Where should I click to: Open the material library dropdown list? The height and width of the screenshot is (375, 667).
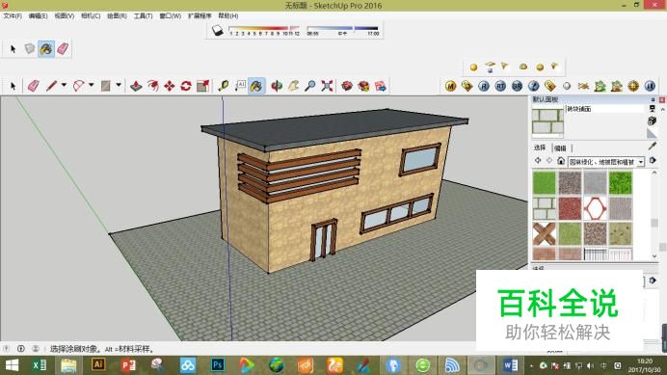point(641,162)
